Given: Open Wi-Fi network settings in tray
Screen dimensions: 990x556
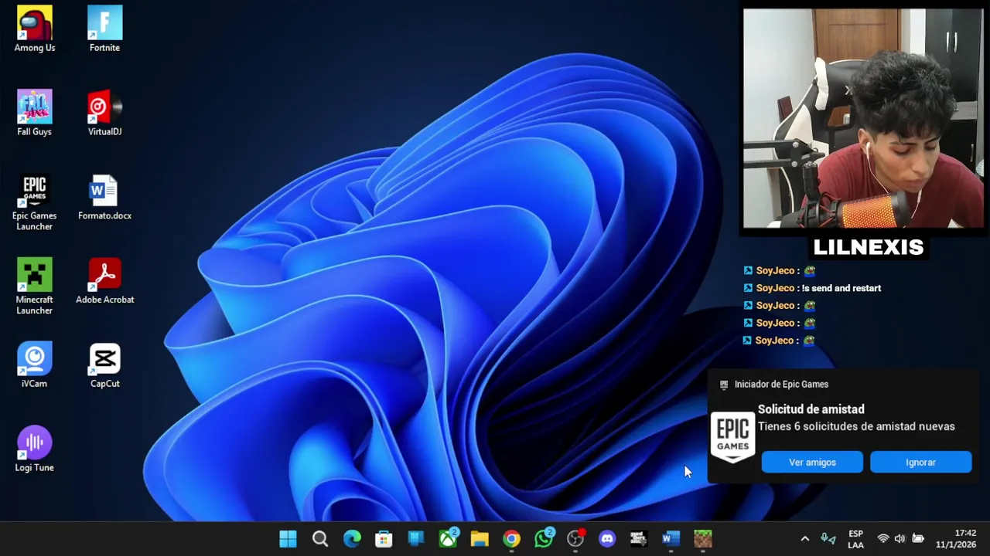Looking at the screenshot, I should click(883, 539).
